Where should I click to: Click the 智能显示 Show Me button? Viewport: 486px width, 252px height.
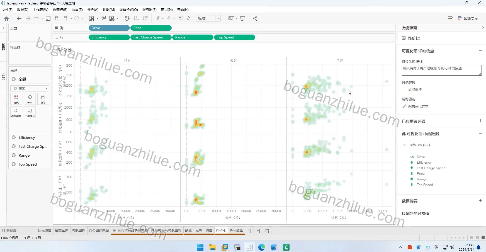[x=468, y=18]
